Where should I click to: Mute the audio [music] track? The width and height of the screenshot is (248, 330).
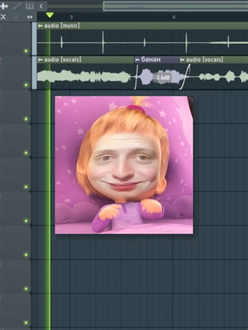[x=26, y=51]
